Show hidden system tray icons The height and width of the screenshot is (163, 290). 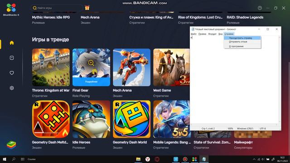click(x=254, y=159)
